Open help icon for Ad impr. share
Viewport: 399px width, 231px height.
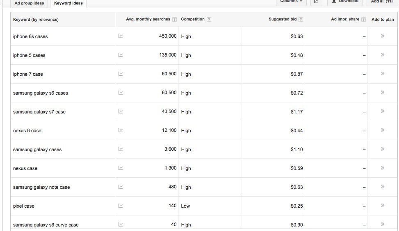363,19
